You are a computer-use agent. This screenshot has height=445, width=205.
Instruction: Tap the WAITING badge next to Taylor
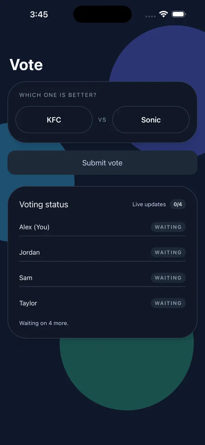168,303
